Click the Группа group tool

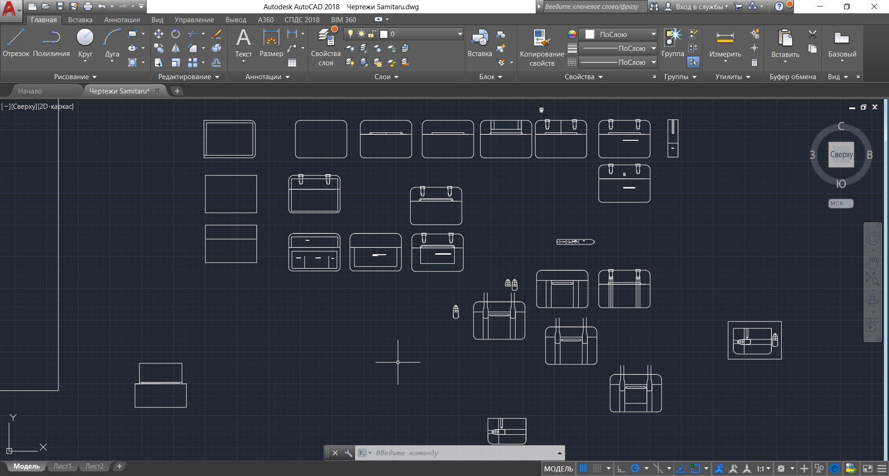coord(673,43)
